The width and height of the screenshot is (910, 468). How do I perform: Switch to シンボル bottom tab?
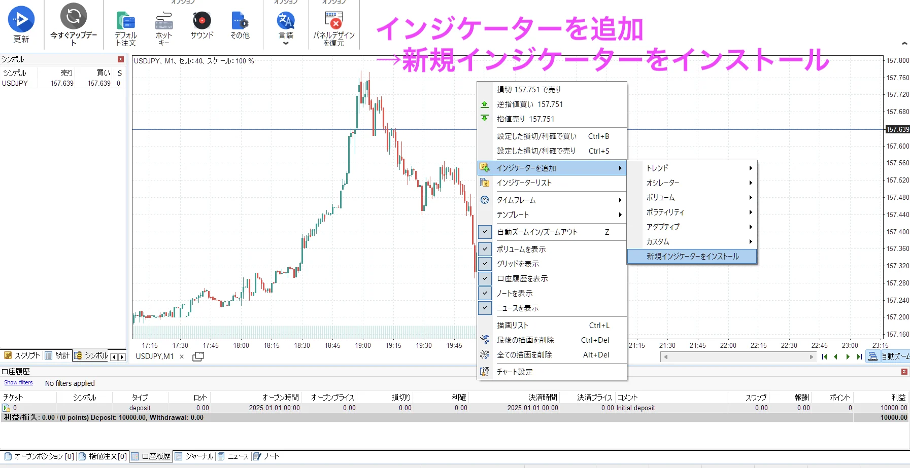coord(91,355)
